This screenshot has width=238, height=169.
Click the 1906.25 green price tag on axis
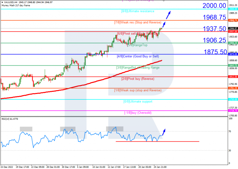tap(233, 43)
